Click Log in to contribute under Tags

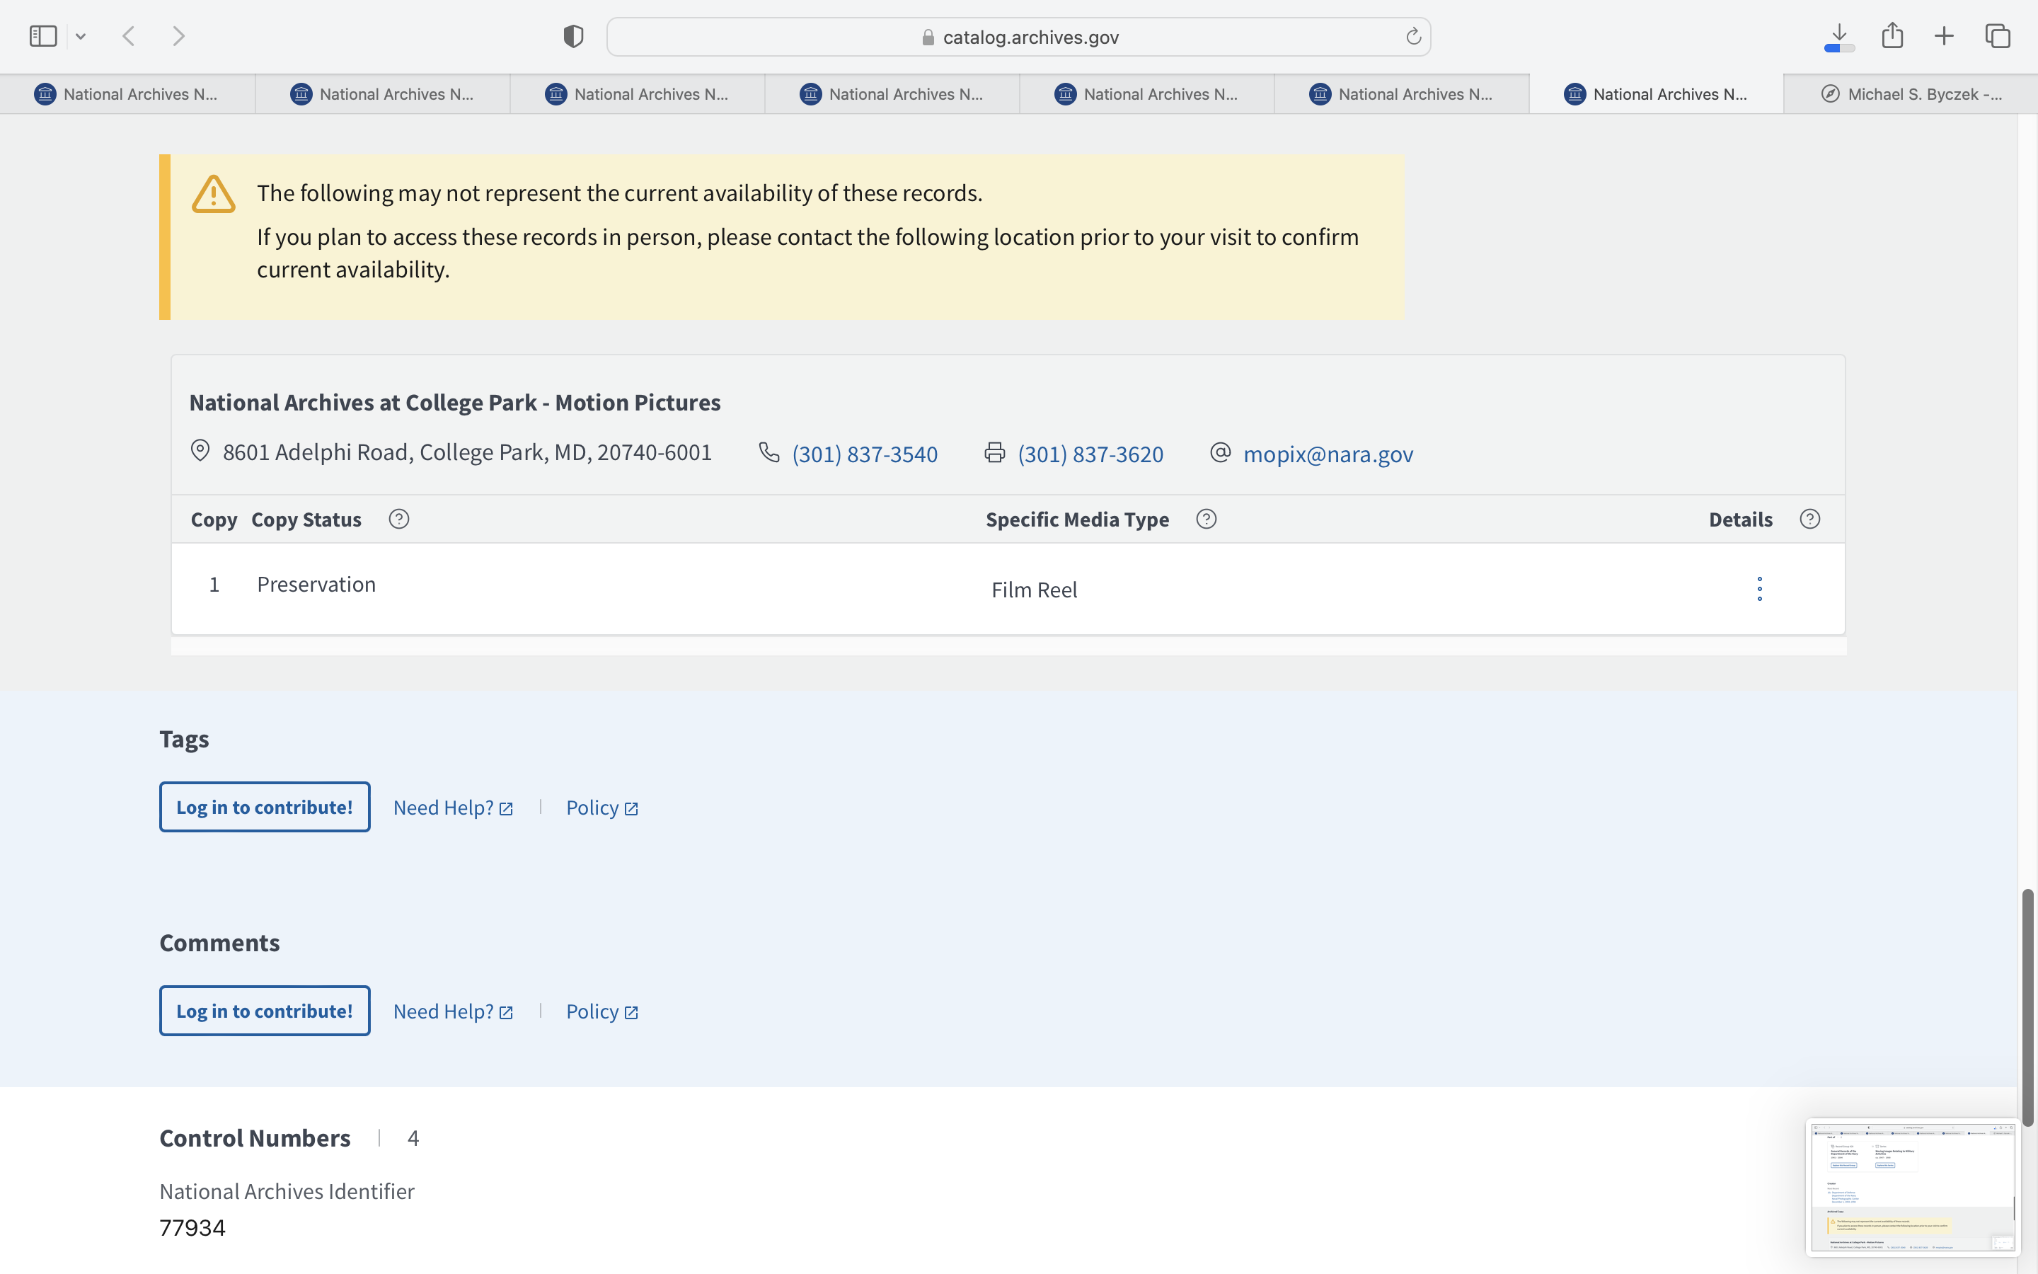coord(265,806)
